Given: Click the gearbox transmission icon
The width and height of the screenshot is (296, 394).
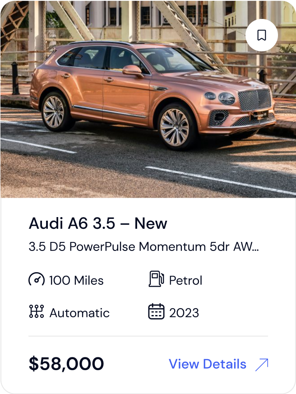Looking at the screenshot, I should pyautogui.click(x=37, y=311).
